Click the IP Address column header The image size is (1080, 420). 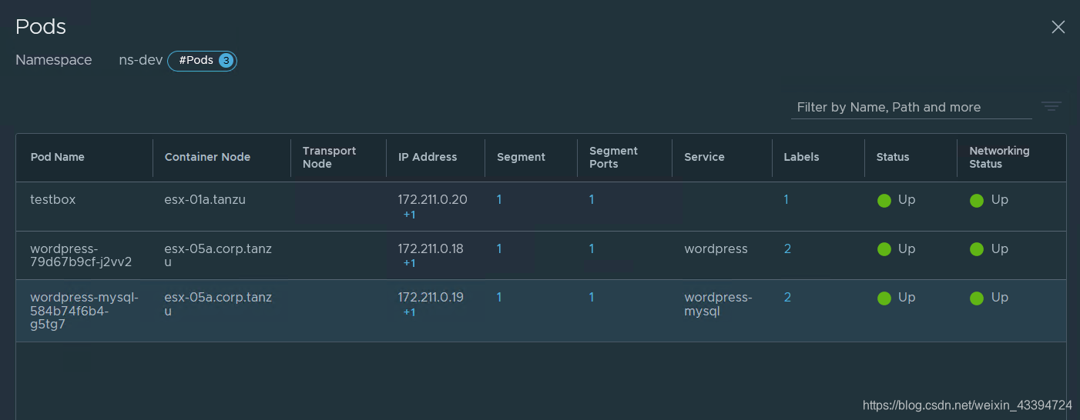(x=428, y=157)
